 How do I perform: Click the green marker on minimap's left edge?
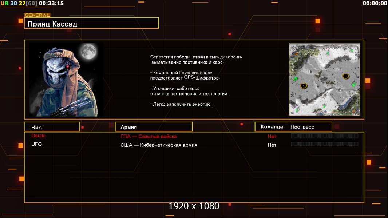(x=295, y=79)
